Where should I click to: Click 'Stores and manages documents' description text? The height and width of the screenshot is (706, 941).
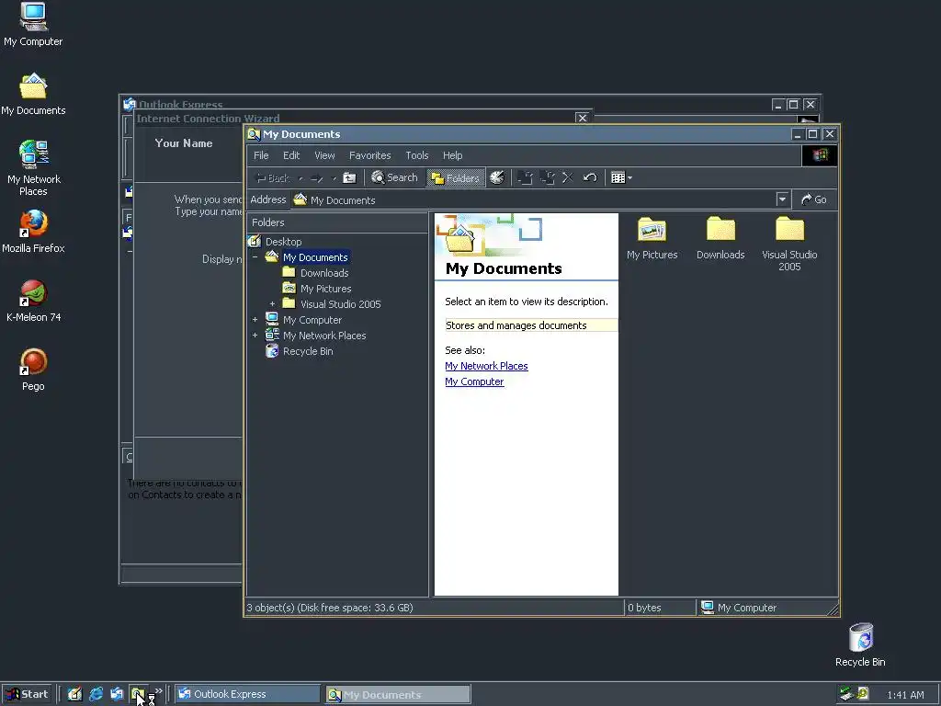coord(516,325)
